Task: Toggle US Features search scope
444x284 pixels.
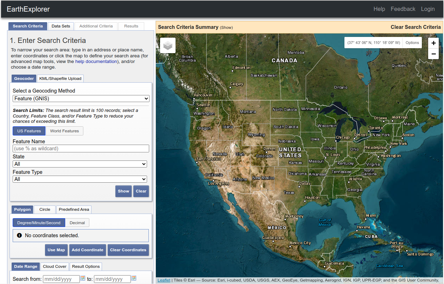Action: pos(29,131)
